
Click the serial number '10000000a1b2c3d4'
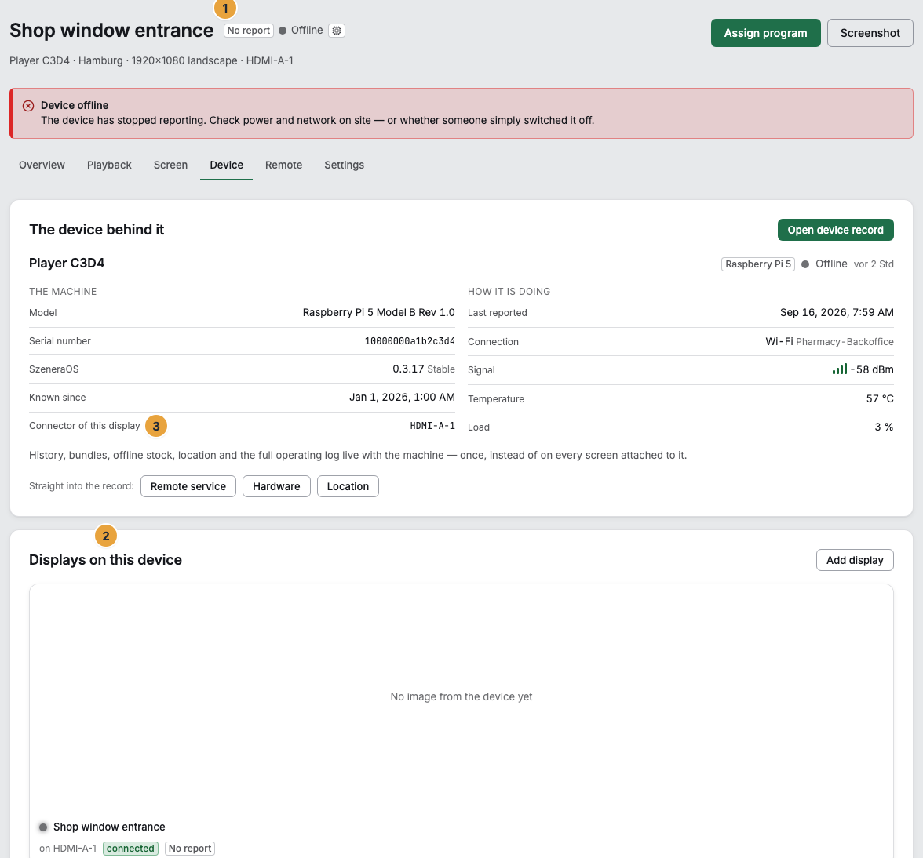coord(410,341)
